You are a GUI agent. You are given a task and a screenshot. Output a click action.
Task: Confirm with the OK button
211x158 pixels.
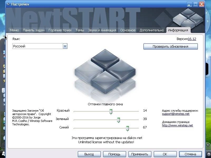pyautogui.click(x=165, y=154)
